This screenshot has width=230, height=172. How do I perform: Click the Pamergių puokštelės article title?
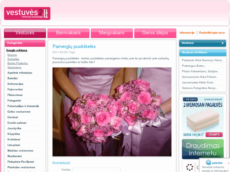[x=74, y=46]
